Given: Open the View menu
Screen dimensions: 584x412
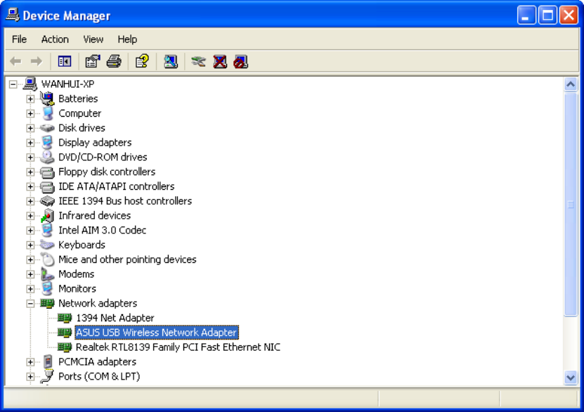Looking at the screenshot, I should (93, 39).
